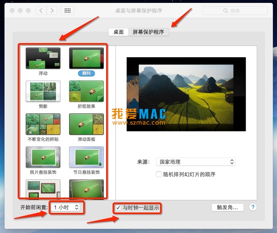This screenshot has height=233, width=277.
Task: Click the 滑动面板 label text
Action: click(86, 139)
